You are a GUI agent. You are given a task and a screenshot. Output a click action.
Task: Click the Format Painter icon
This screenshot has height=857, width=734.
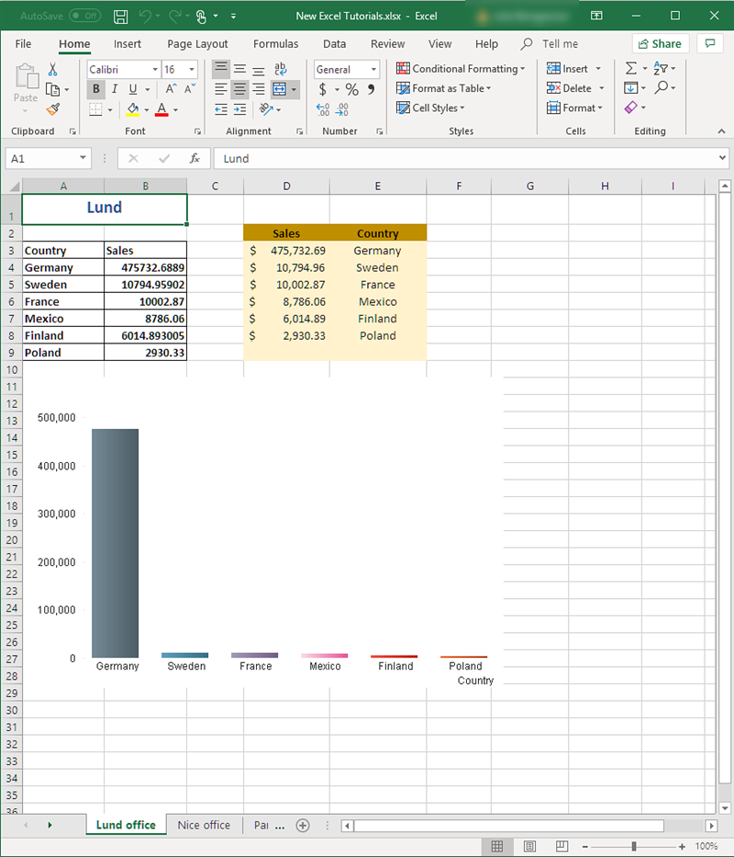tap(53, 109)
